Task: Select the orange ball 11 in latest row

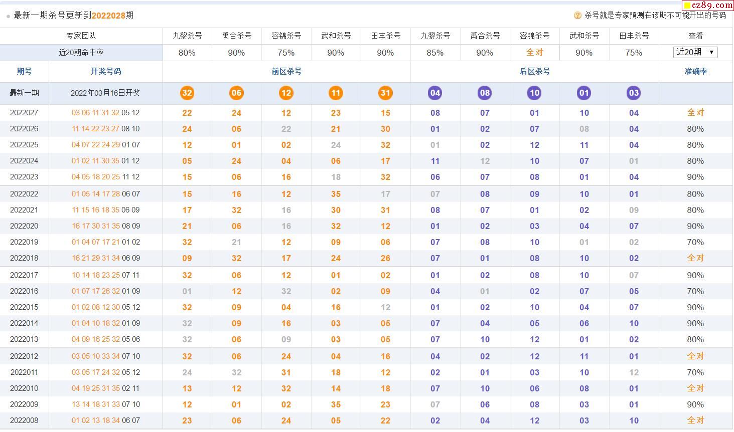Action: pyautogui.click(x=336, y=93)
